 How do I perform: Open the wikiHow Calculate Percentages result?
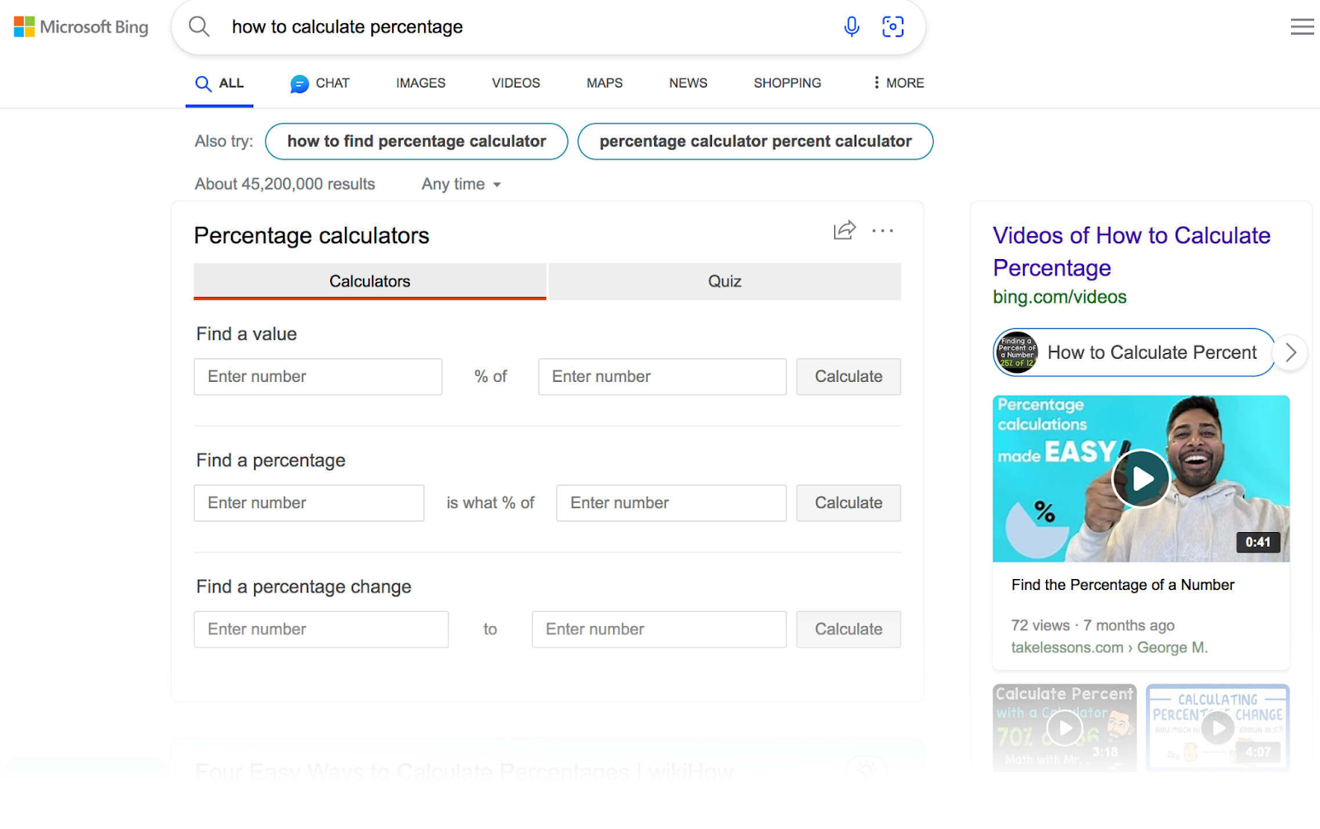464,772
